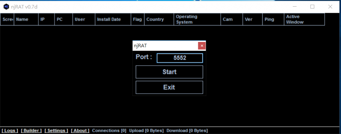
Task: Close the small njRAT port dialog
Action: 202,46
